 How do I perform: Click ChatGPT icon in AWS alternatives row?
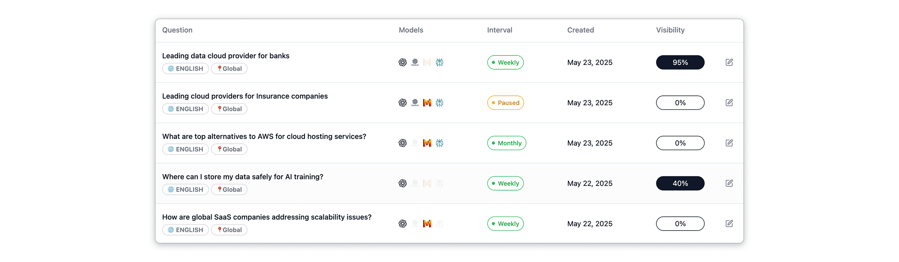403,143
